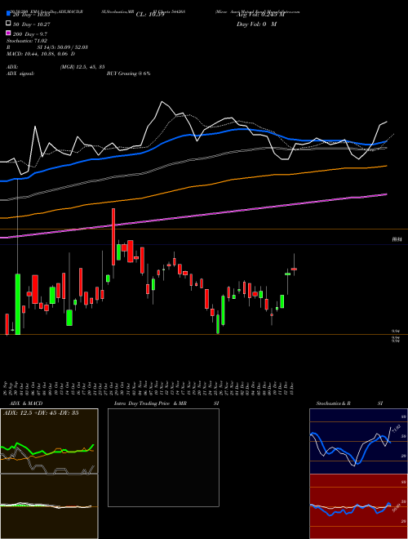Viewport: 408px width, 539px height.
Task: Click the 'CL: 10.59' closing price label
Action: pos(150,15)
